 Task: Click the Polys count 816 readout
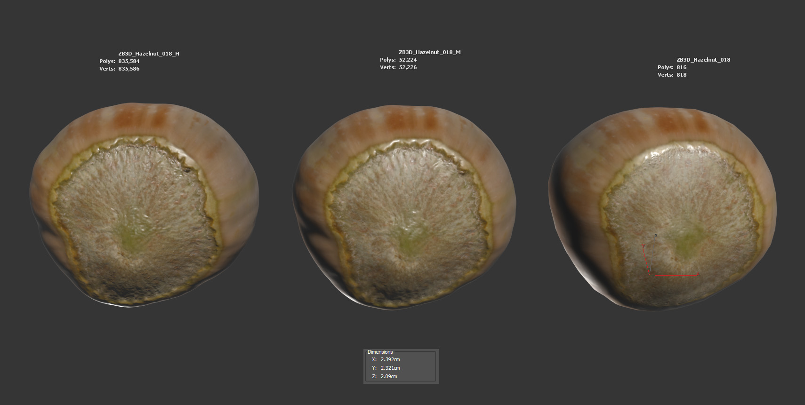point(681,67)
